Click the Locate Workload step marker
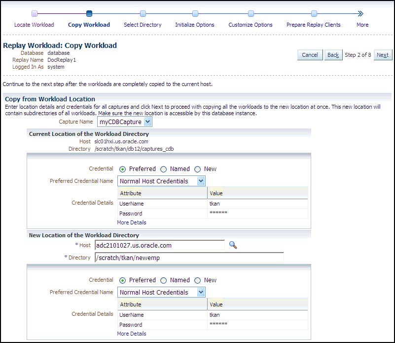Screen dimensions: 395x343 point(35,14)
